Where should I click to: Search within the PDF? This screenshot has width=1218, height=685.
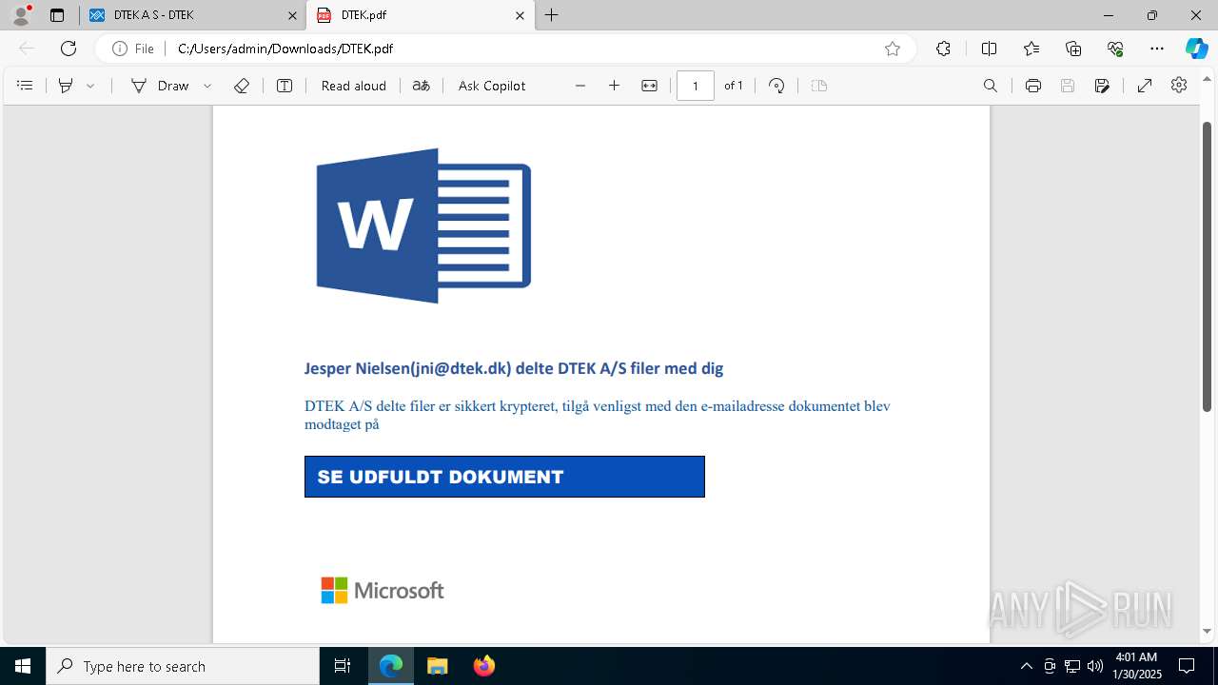(991, 86)
